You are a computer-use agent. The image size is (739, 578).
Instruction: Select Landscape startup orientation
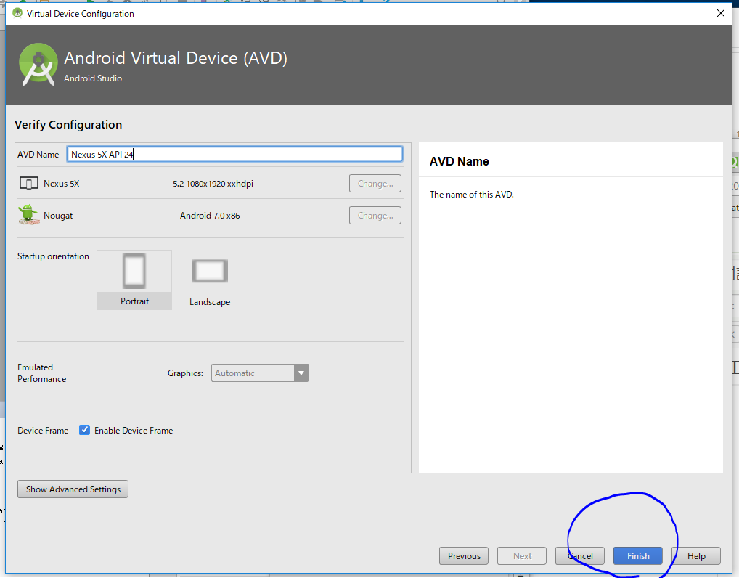[x=210, y=282]
